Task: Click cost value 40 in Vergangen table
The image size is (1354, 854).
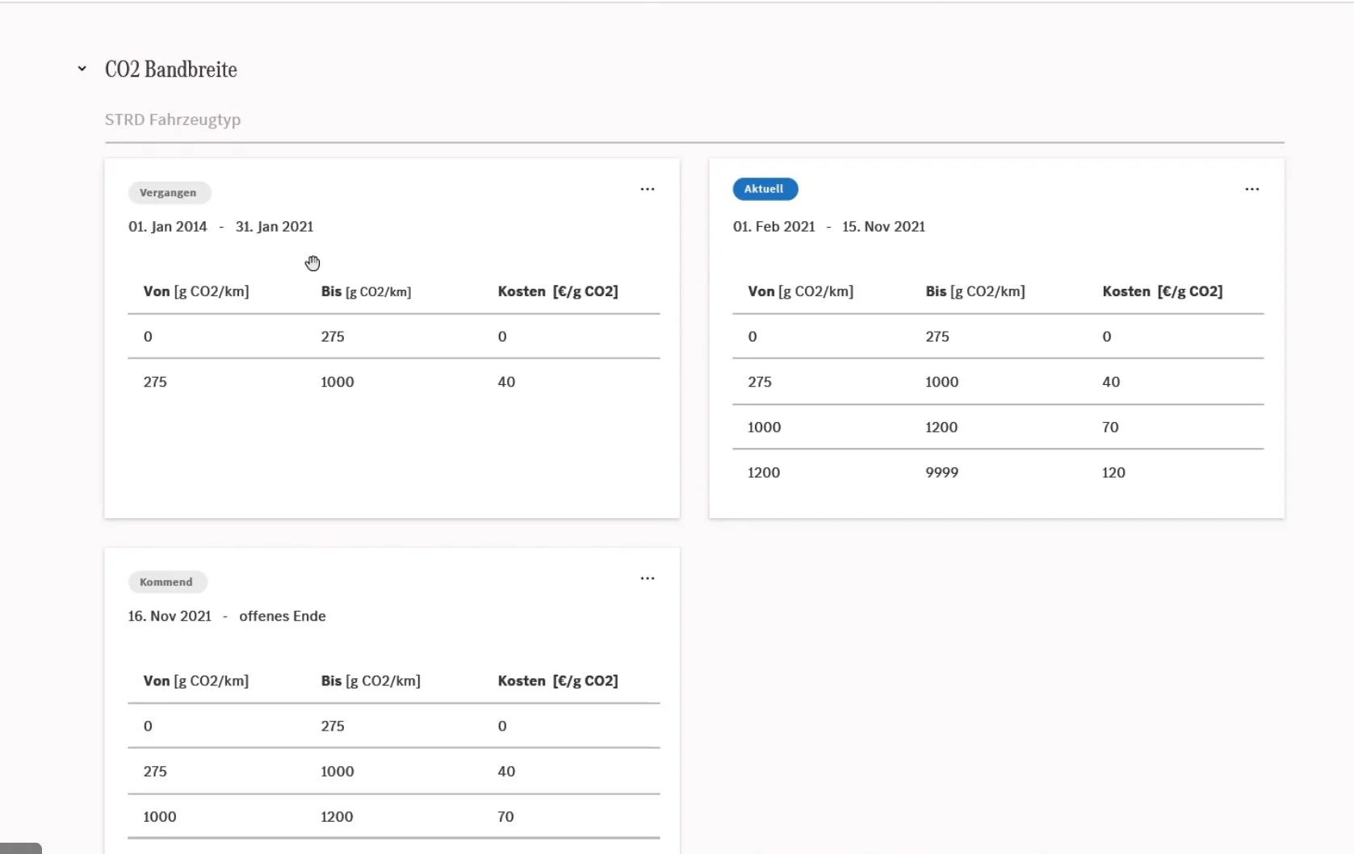Action: (x=506, y=382)
